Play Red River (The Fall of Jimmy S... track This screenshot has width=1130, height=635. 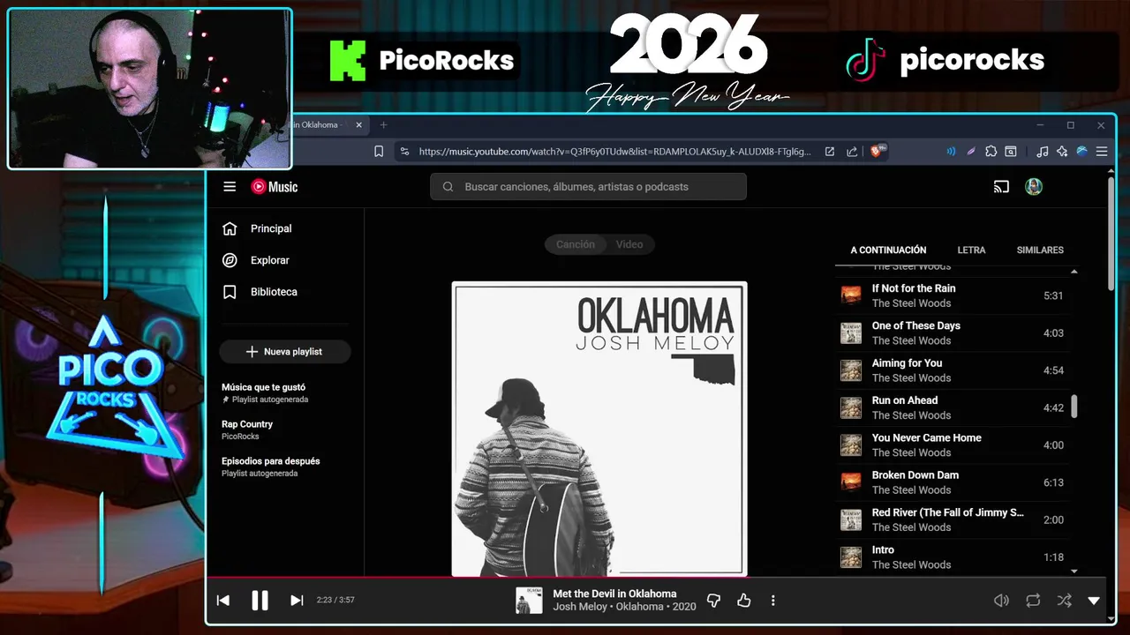tap(953, 519)
